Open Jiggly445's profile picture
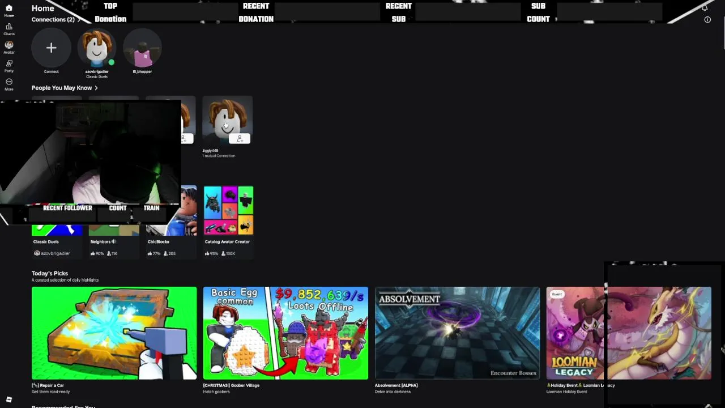The image size is (725, 408). pos(228,120)
